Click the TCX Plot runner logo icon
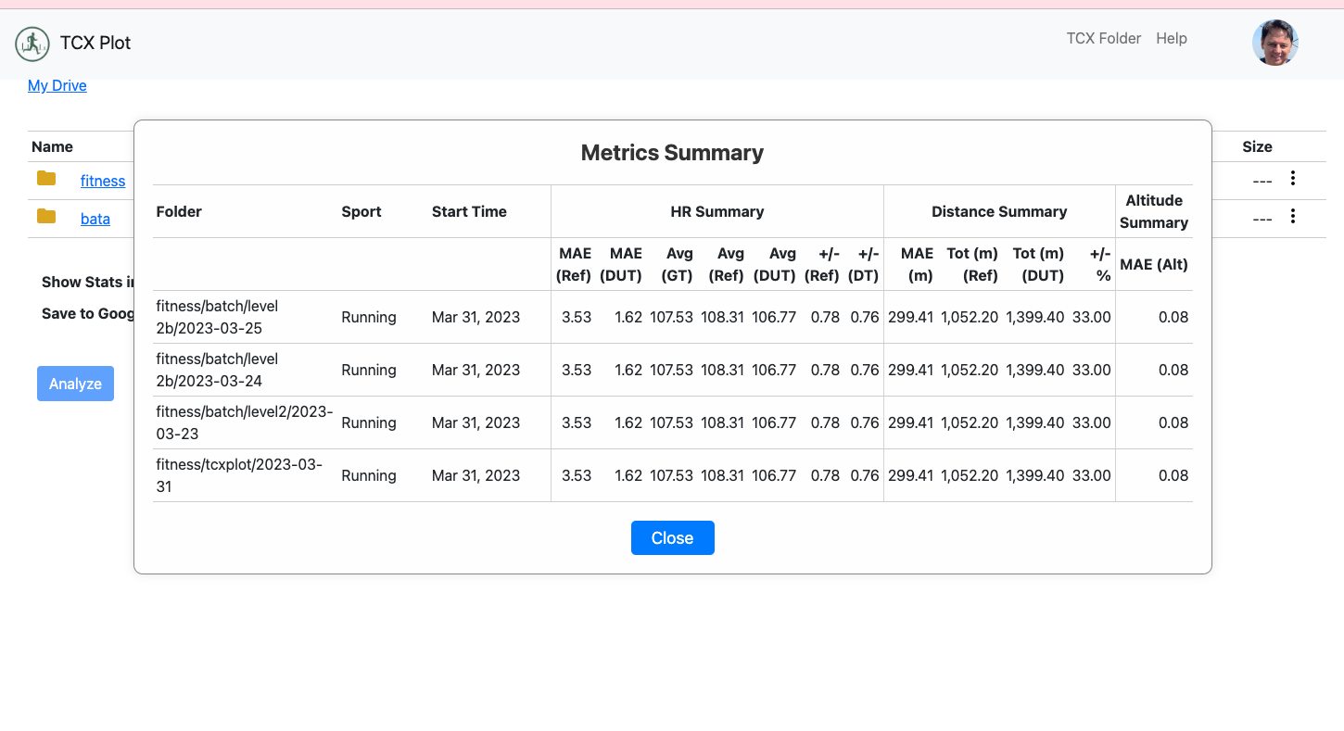 click(x=32, y=44)
